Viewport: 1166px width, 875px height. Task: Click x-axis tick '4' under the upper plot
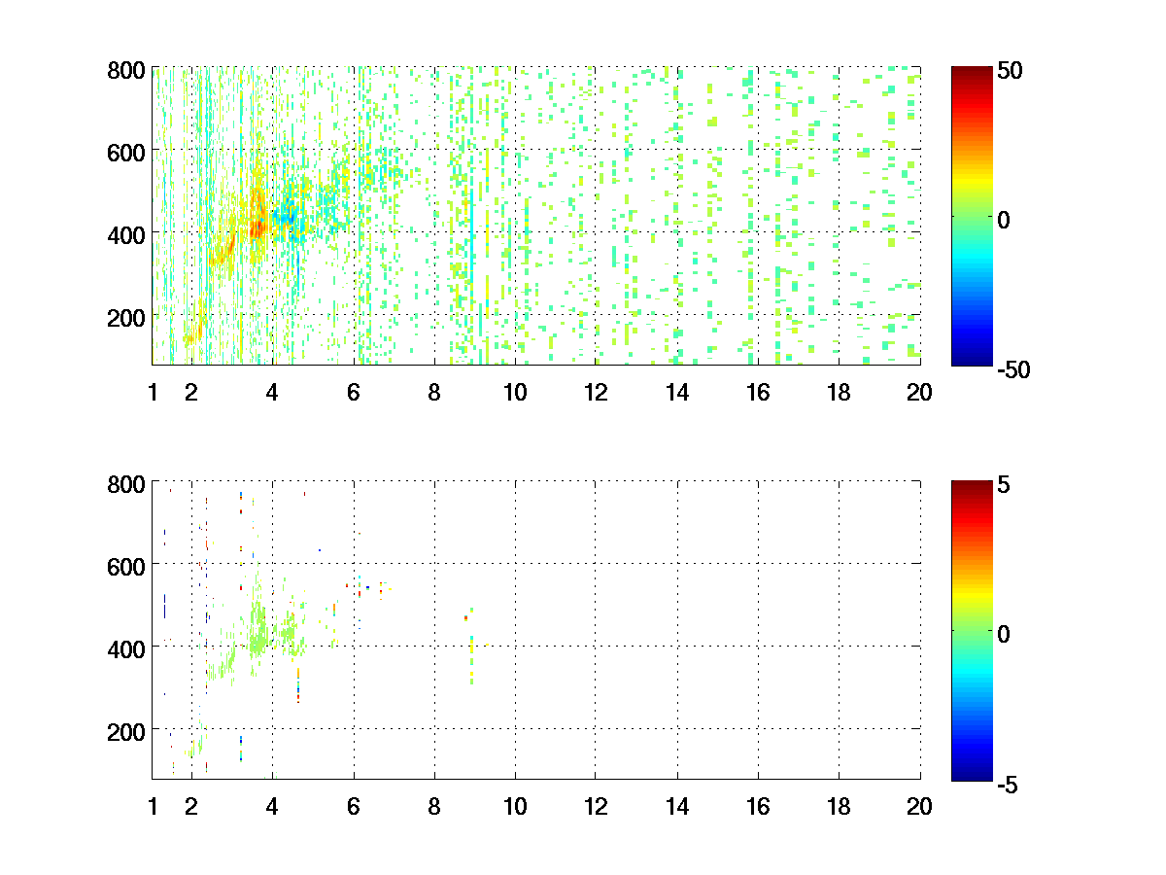(x=272, y=393)
